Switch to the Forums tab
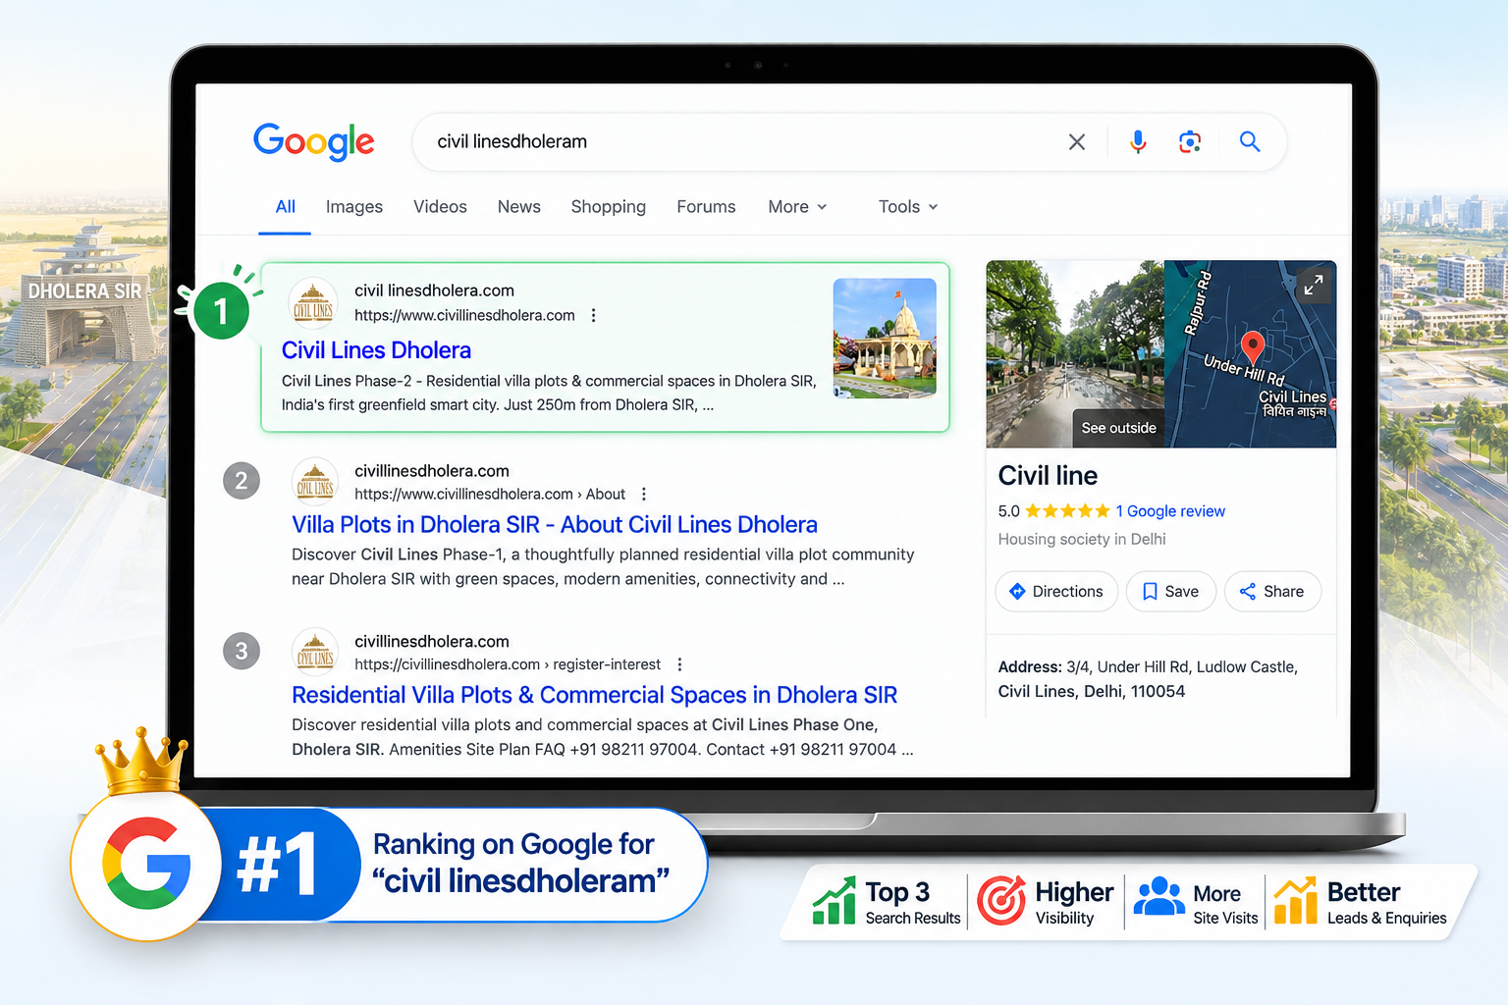1508x1005 pixels. 706,207
